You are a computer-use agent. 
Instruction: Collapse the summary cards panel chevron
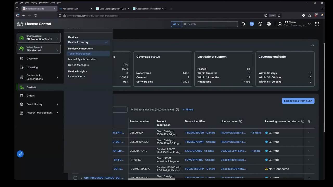click(x=312, y=45)
